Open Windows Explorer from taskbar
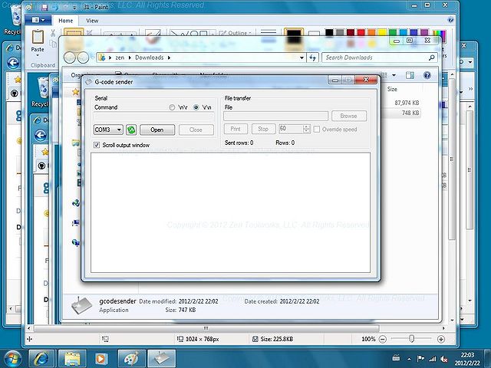The image size is (491, 368). (72, 359)
